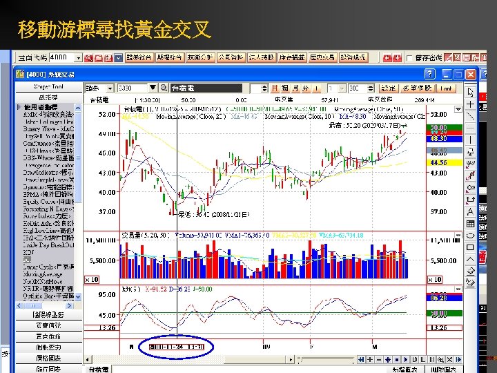
Task: Click the help question mark in title bar
Action: 429,74
